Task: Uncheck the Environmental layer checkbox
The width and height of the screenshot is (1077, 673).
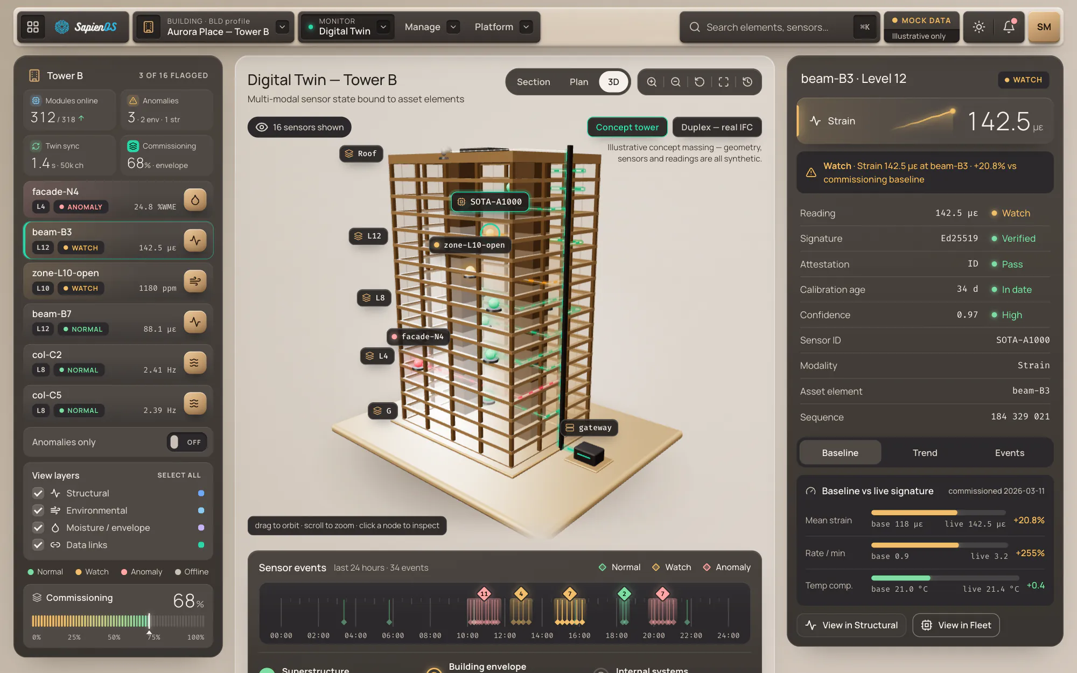Action: tap(38, 510)
